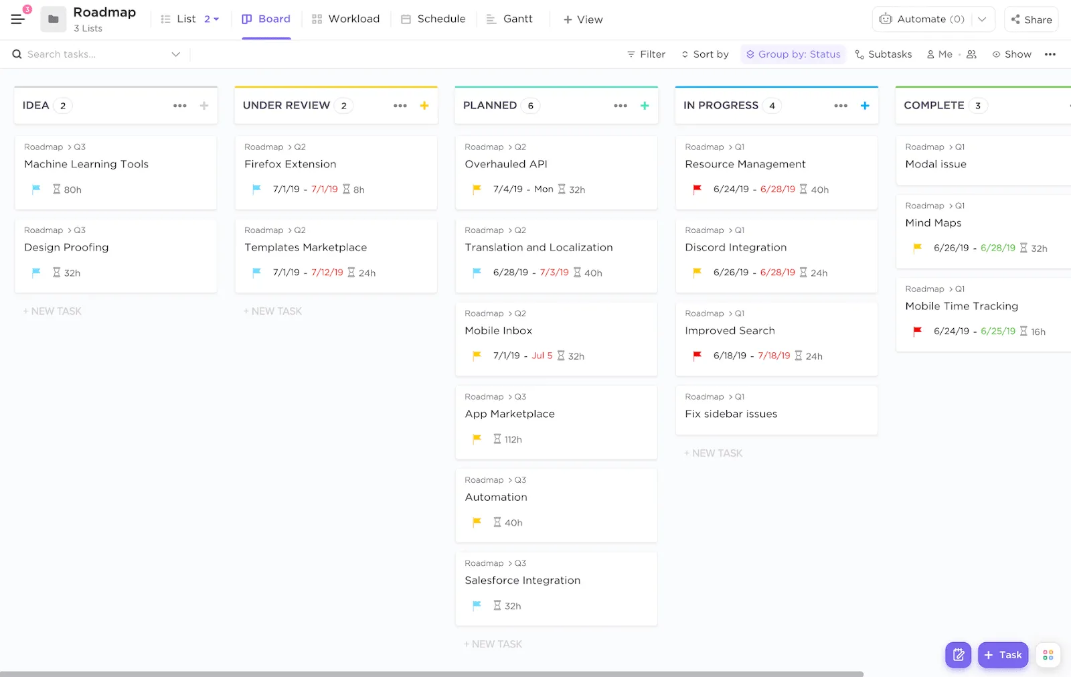
Task: Expand the Automate dropdown chevron
Action: point(982,19)
